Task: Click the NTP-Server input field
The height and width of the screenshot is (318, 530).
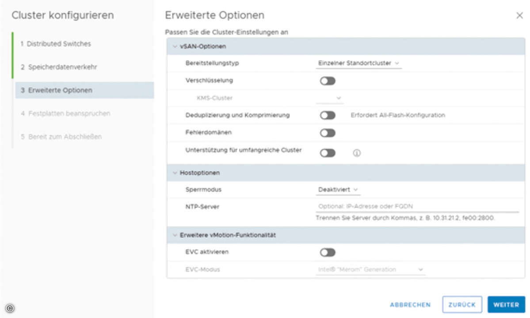Action: (x=417, y=206)
